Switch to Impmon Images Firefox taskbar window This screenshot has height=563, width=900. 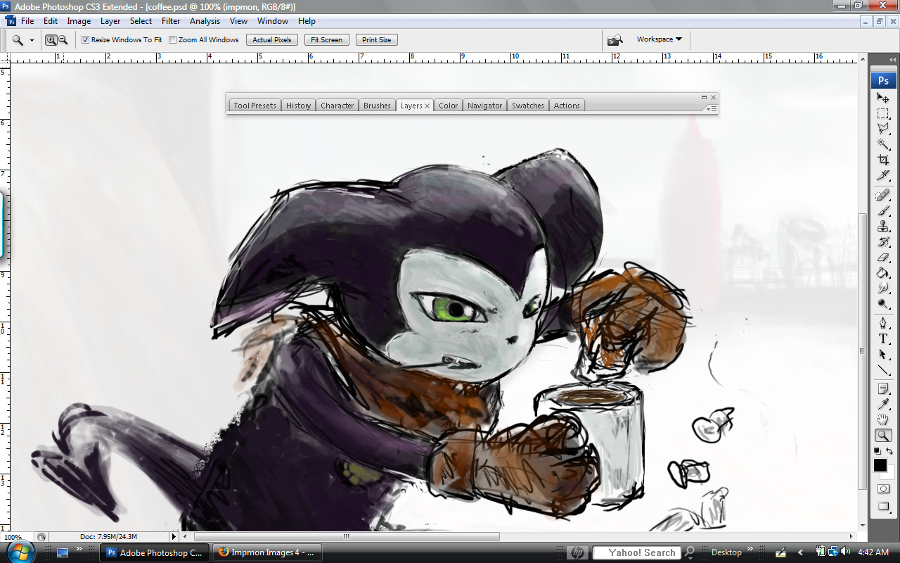pos(266,552)
